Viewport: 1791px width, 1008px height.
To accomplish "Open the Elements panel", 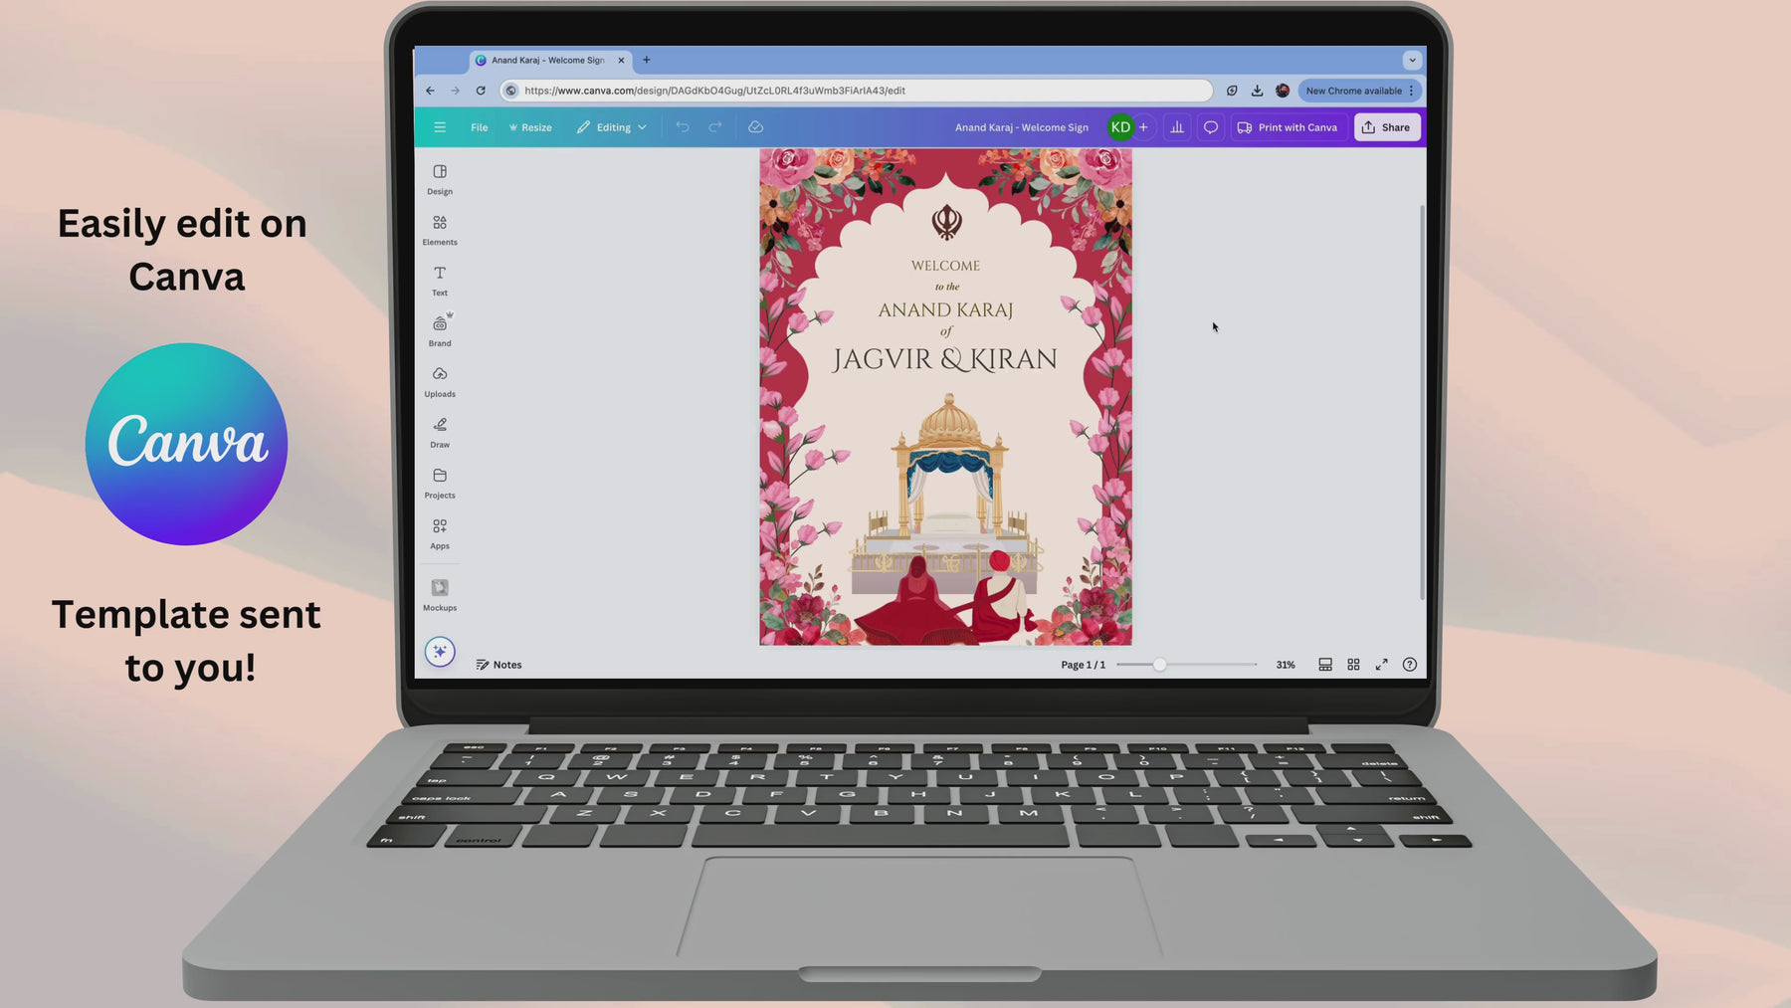I will coord(440,230).
